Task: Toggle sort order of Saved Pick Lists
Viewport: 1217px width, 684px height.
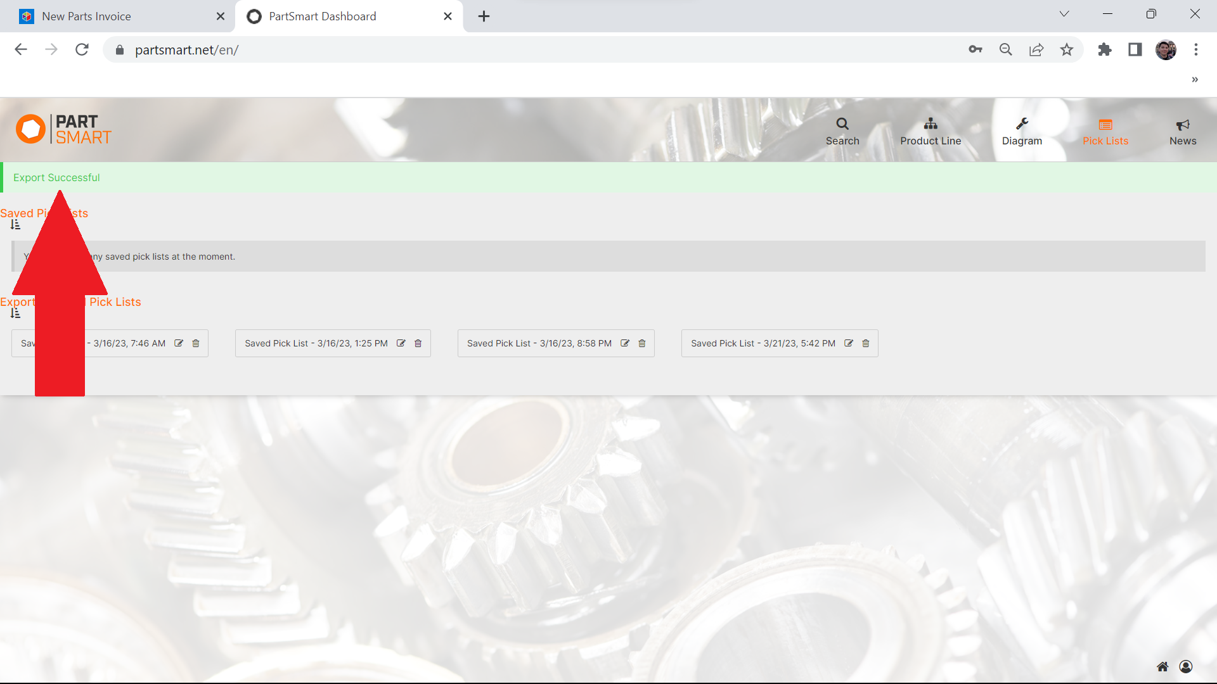Action: [x=15, y=225]
